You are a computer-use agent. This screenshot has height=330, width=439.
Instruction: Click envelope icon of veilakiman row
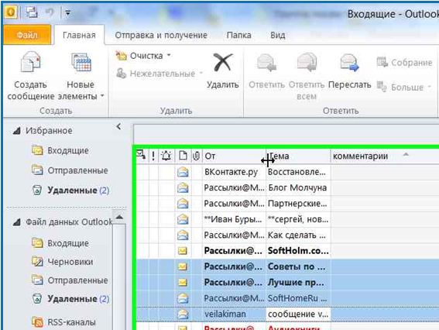(x=183, y=314)
